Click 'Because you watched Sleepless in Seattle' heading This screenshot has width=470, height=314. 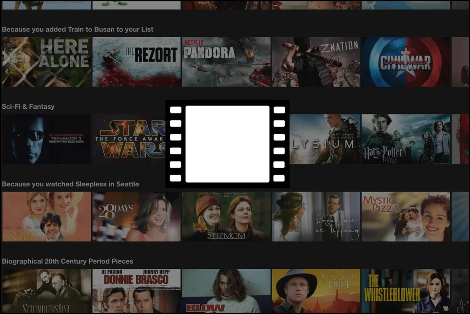[x=70, y=184]
